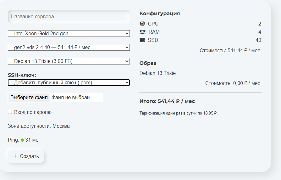Click the RAM value 4
281x180 pixels.
[x=260, y=32]
